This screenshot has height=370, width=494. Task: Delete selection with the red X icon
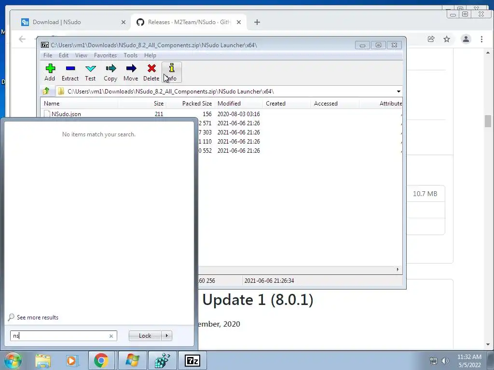[x=151, y=72]
